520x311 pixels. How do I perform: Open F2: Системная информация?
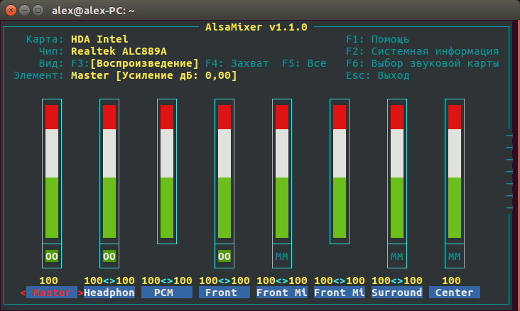point(423,51)
